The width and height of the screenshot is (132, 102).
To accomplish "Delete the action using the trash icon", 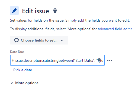I will (55, 11).
